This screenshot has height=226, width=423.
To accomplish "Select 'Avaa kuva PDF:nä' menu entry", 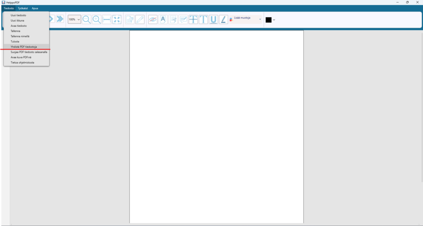I will (x=26, y=57).
